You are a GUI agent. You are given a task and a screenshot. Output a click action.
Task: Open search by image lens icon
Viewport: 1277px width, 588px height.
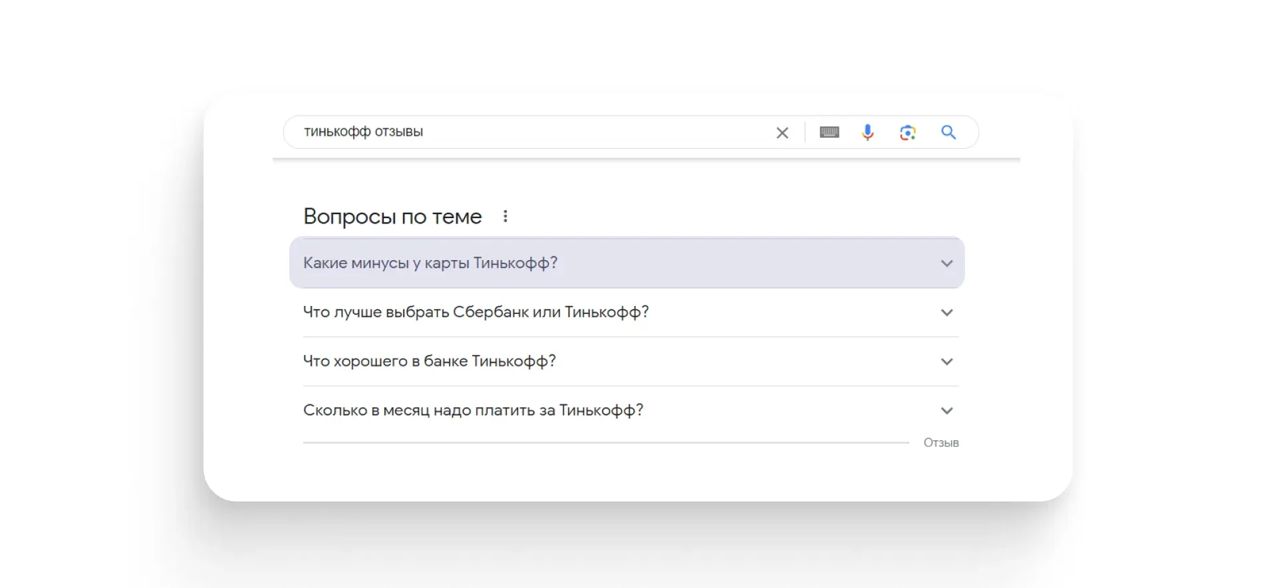pos(908,132)
